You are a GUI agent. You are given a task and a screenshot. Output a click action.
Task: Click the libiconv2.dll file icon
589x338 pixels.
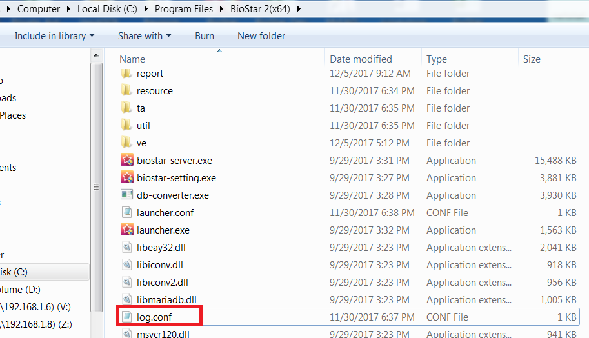(x=127, y=282)
